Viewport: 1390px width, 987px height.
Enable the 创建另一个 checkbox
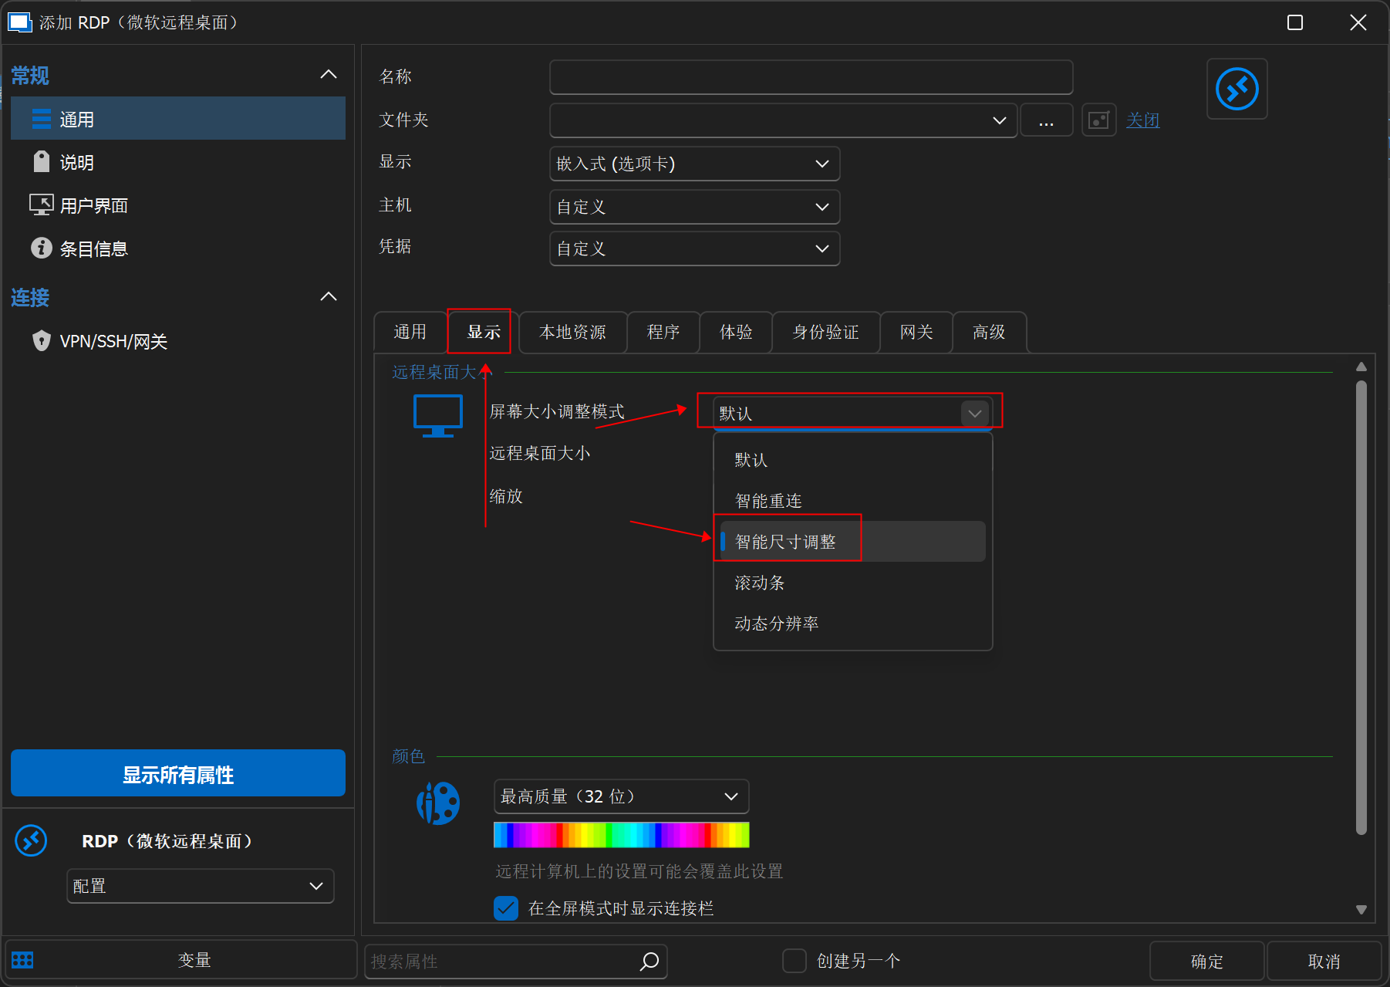pyautogui.click(x=794, y=961)
